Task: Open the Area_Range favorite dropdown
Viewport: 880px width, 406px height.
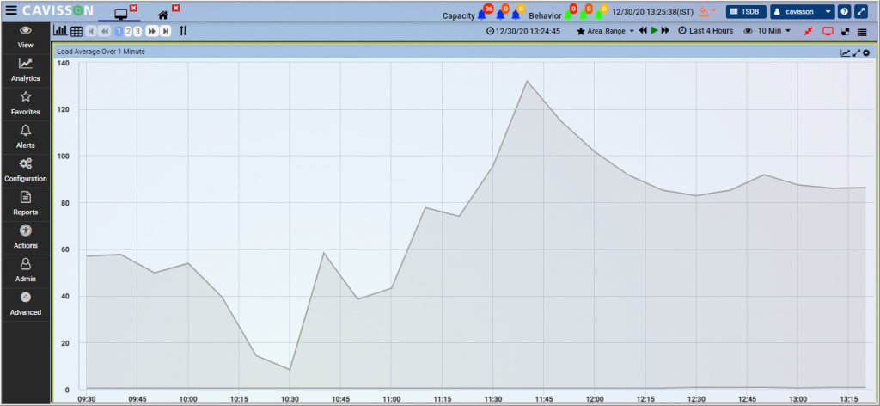Action: (606, 32)
